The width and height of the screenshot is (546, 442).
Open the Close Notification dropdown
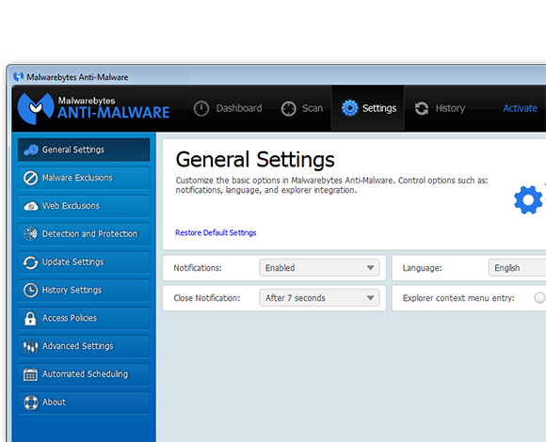(319, 298)
